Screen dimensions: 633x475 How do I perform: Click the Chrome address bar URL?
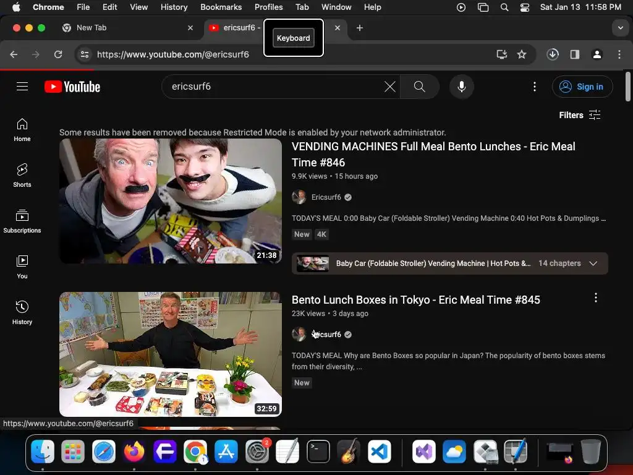click(x=173, y=54)
